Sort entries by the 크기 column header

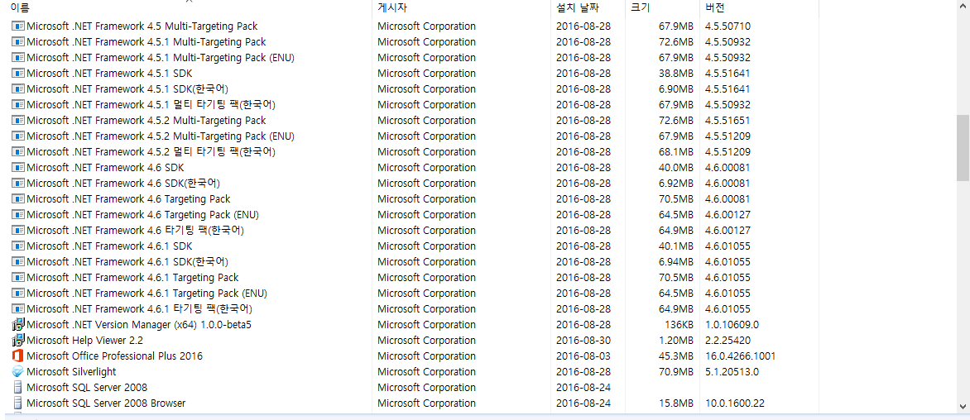click(640, 7)
